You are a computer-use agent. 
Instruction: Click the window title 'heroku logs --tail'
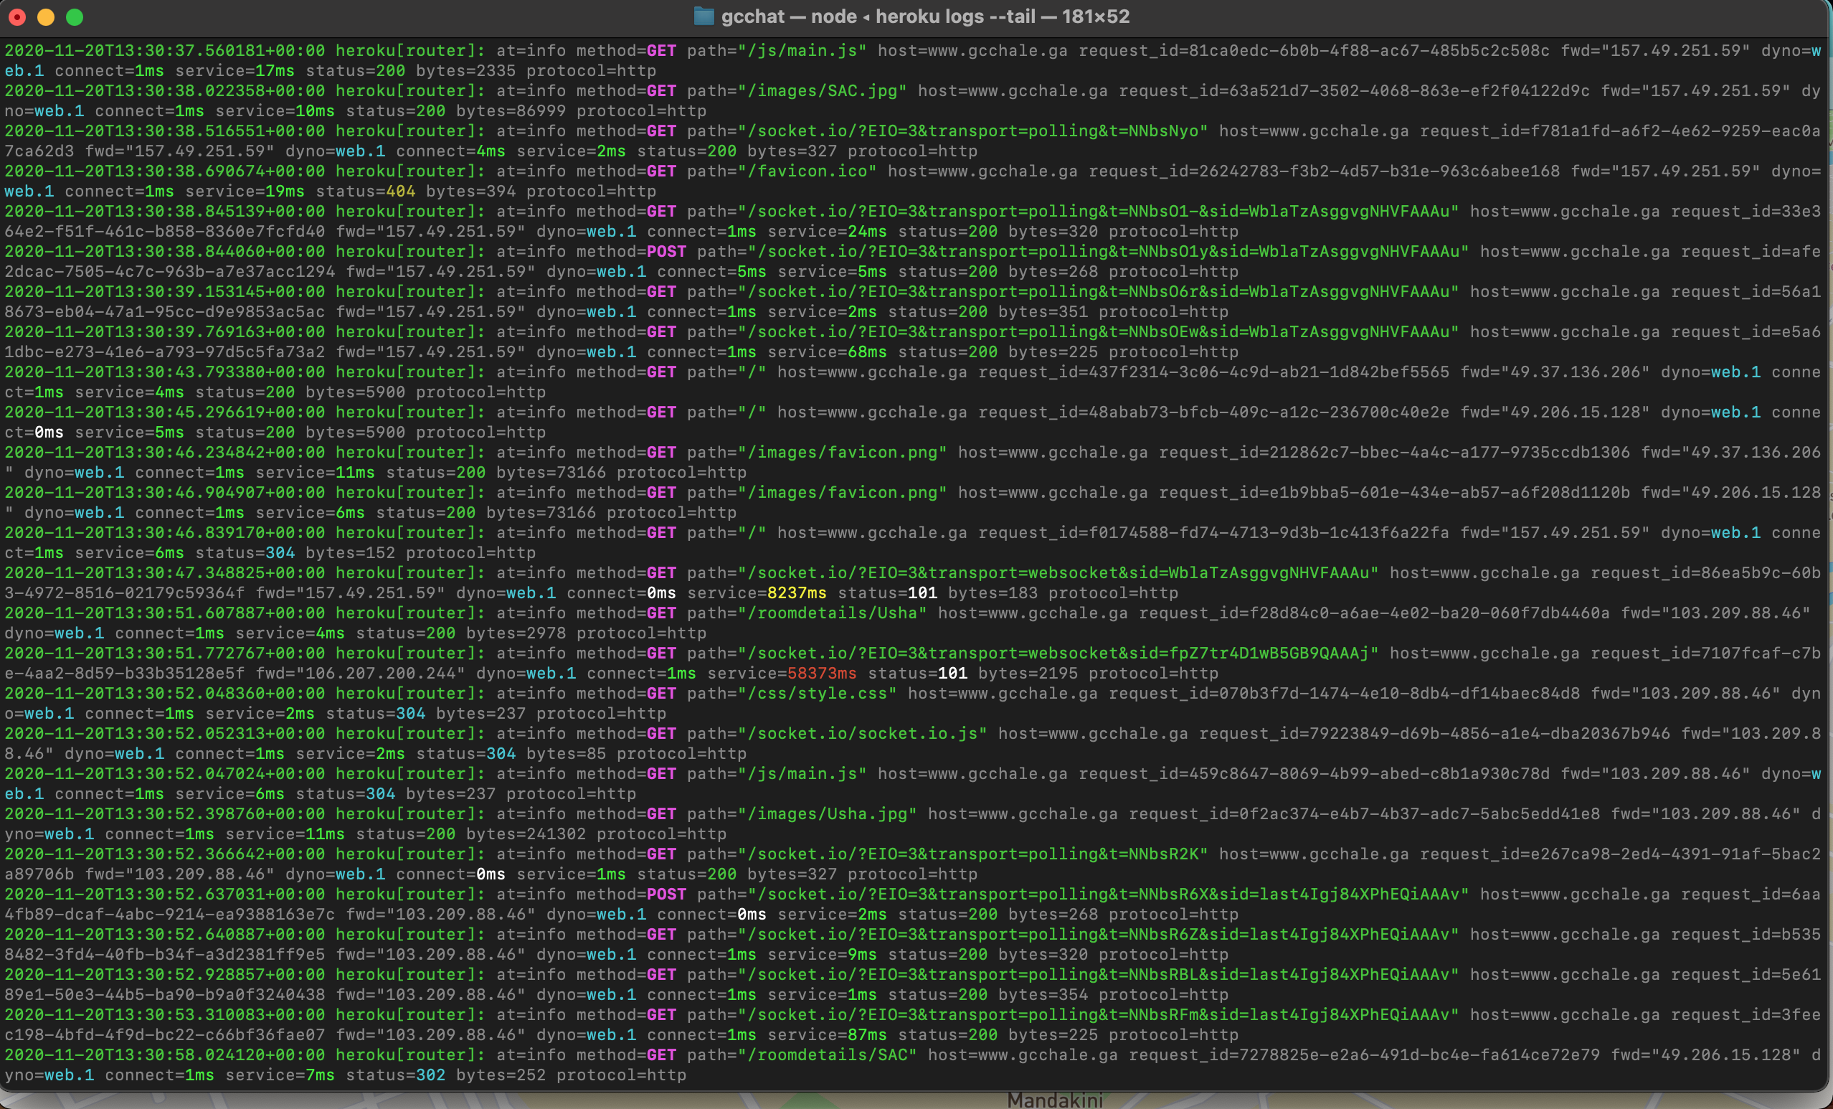955,16
